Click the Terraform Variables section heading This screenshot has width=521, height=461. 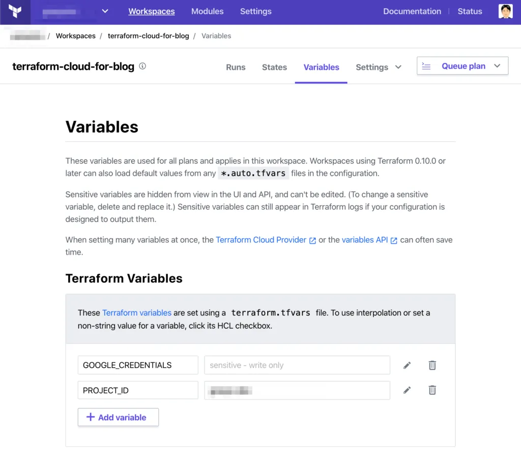(124, 278)
